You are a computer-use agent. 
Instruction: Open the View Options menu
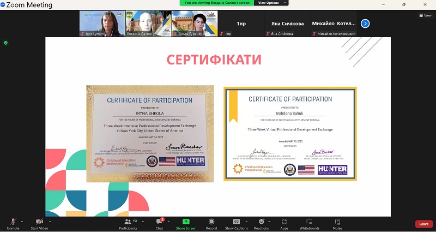click(269, 3)
